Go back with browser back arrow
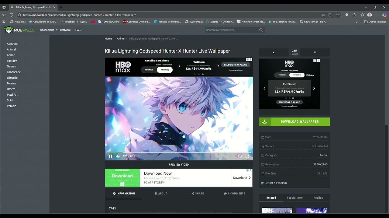The width and height of the screenshot is (389, 218). (4, 15)
